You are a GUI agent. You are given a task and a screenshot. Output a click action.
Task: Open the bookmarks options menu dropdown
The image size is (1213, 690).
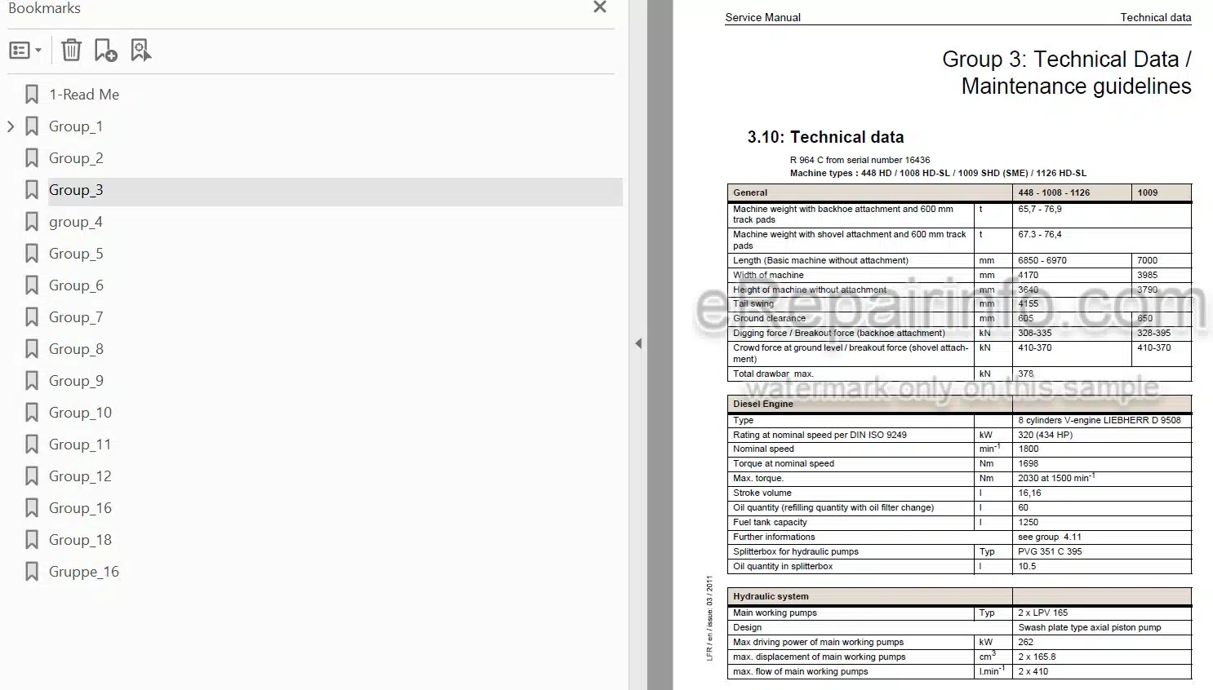pos(25,51)
